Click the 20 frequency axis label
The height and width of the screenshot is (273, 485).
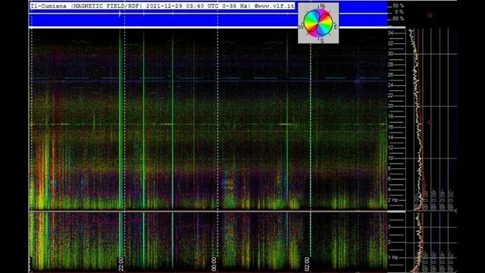click(391, 106)
